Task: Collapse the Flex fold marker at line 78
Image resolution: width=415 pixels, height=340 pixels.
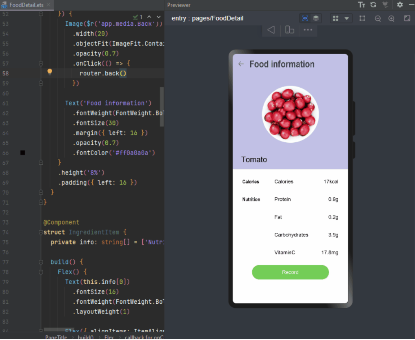Action: 41,272
